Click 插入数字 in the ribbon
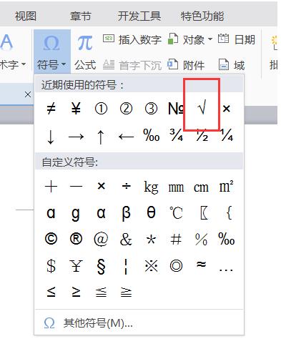 [132, 39]
